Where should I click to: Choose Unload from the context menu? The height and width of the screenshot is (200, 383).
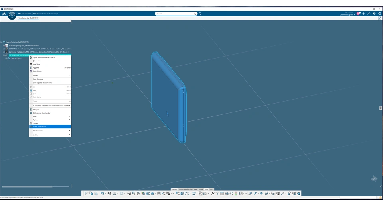[x=35, y=123]
